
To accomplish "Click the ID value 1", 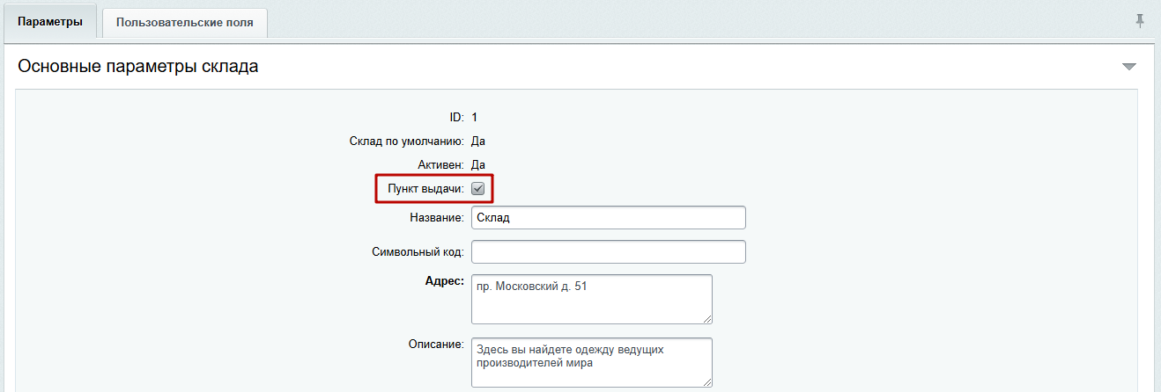I will pyautogui.click(x=475, y=117).
